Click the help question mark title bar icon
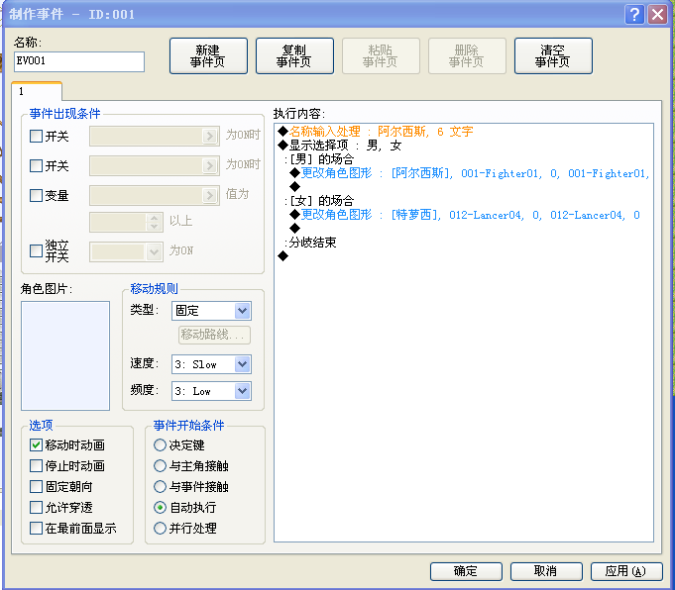 click(x=634, y=14)
